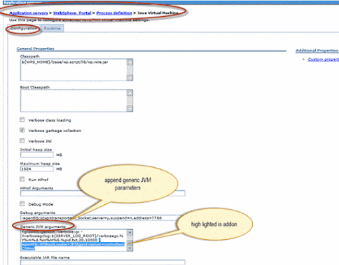Click the Java Virtual Machine breadcrumb text

158,13
